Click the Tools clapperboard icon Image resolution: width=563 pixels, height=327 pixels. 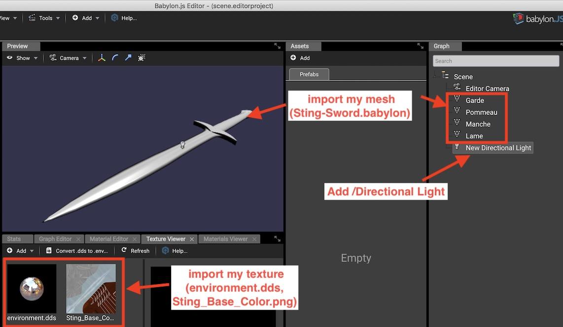click(x=33, y=18)
